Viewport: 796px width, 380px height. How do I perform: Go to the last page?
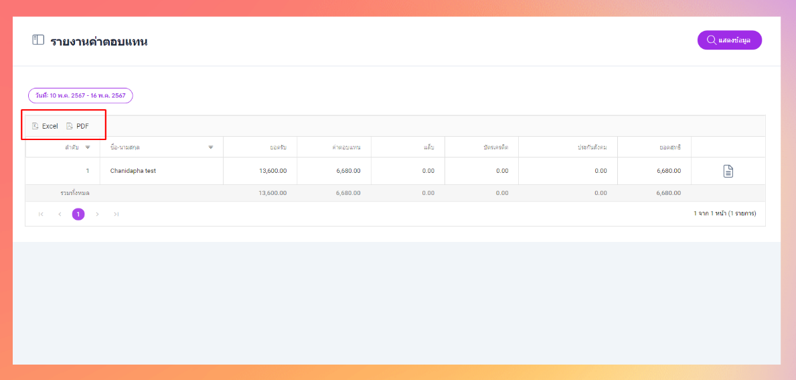tap(116, 214)
